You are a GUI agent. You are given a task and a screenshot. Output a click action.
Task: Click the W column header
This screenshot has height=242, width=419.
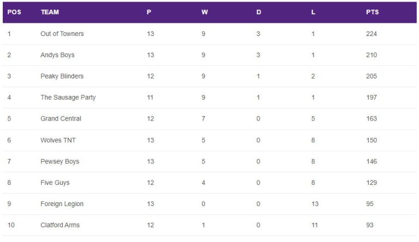(x=205, y=12)
